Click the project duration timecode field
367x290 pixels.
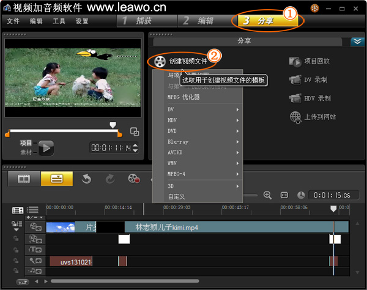[x=333, y=195]
